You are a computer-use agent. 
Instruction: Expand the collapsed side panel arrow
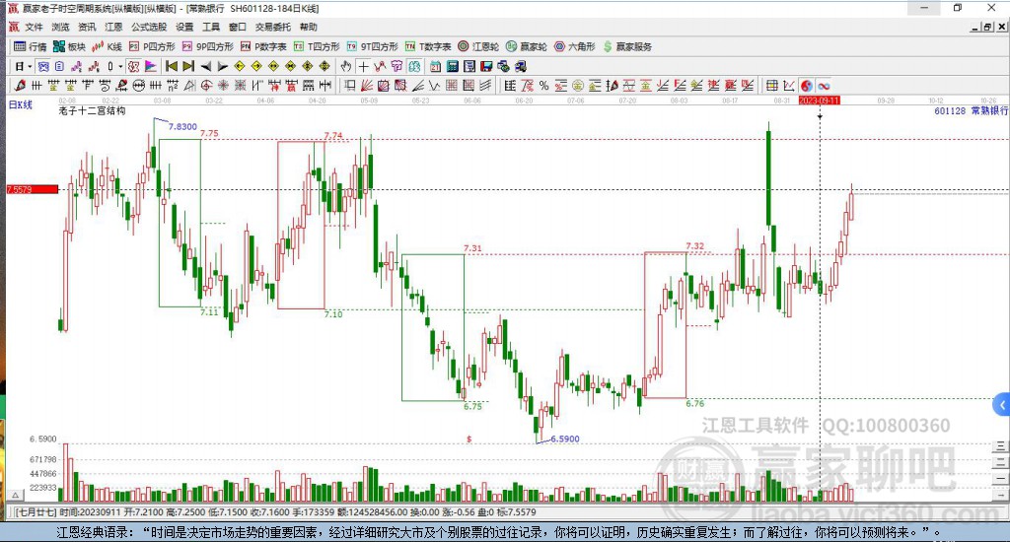click(1002, 405)
